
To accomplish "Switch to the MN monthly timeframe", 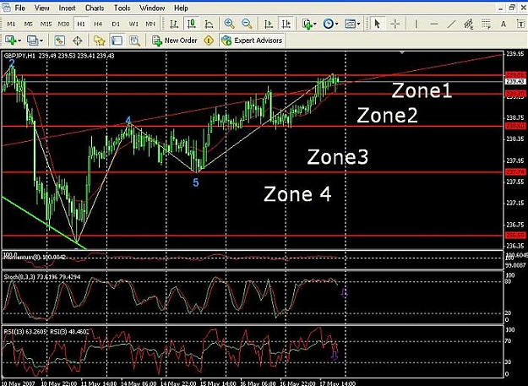I will pyautogui.click(x=150, y=24).
